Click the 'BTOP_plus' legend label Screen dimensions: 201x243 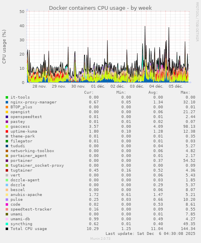tap(21, 107)
